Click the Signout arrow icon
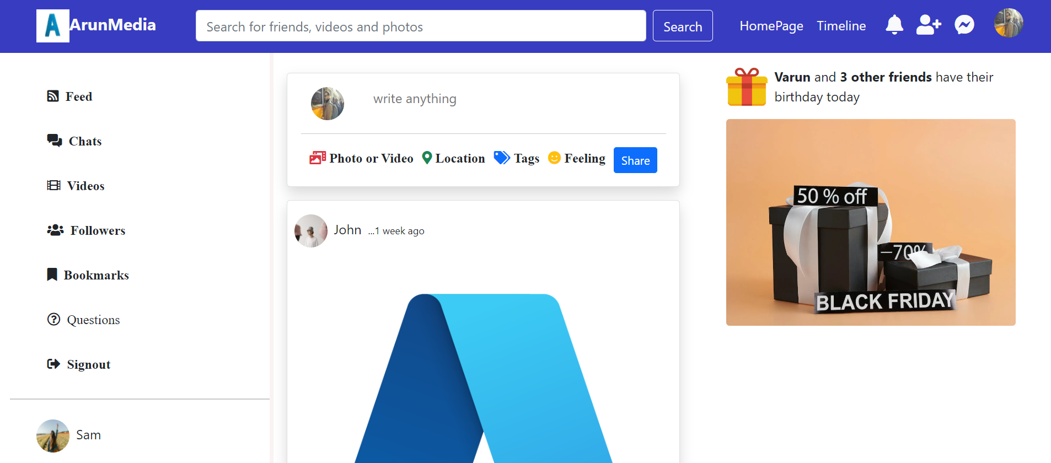The width and height of the screenshot is (1051, 463). coord(53,364)
